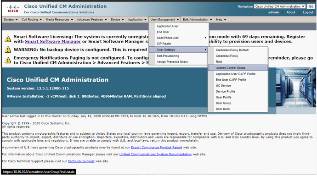The height and width of the screenshot is (176, 317).
Task: Click the data center server image
Action: pos(296,87)
